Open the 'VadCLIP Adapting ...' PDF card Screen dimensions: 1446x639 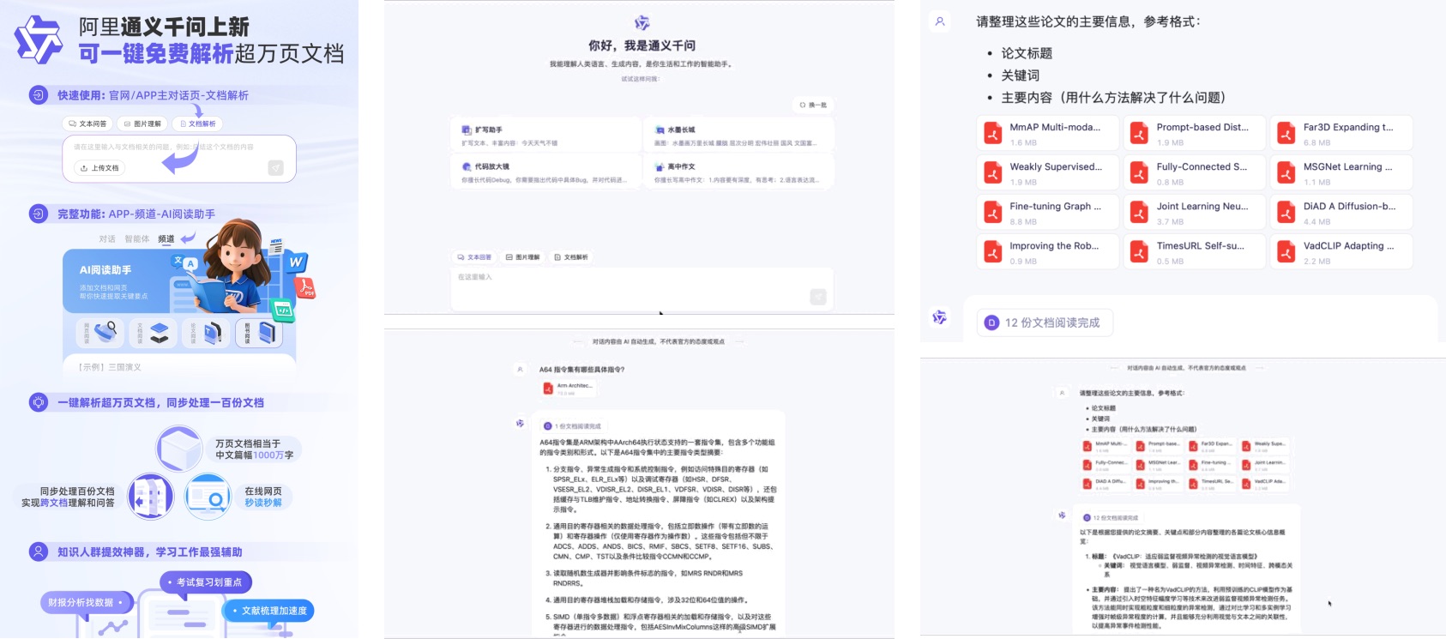point(1341,251)
